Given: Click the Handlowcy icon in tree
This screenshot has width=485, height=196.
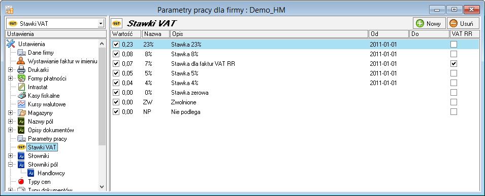Looking at the screenshot, I should coord(31,173).
